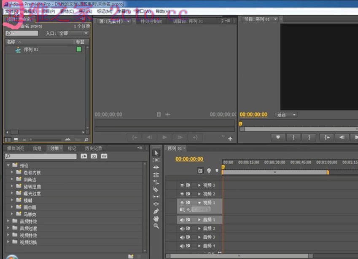The width and height of the screenshot is (358, 259).
Task: Hide 视频 3 track with eye icon
Action: click(x=182, y=185)
